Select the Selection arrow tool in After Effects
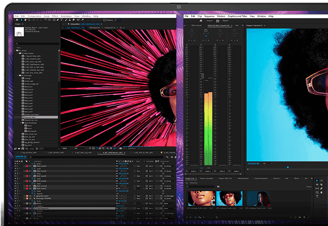 (x=22, y=20)
